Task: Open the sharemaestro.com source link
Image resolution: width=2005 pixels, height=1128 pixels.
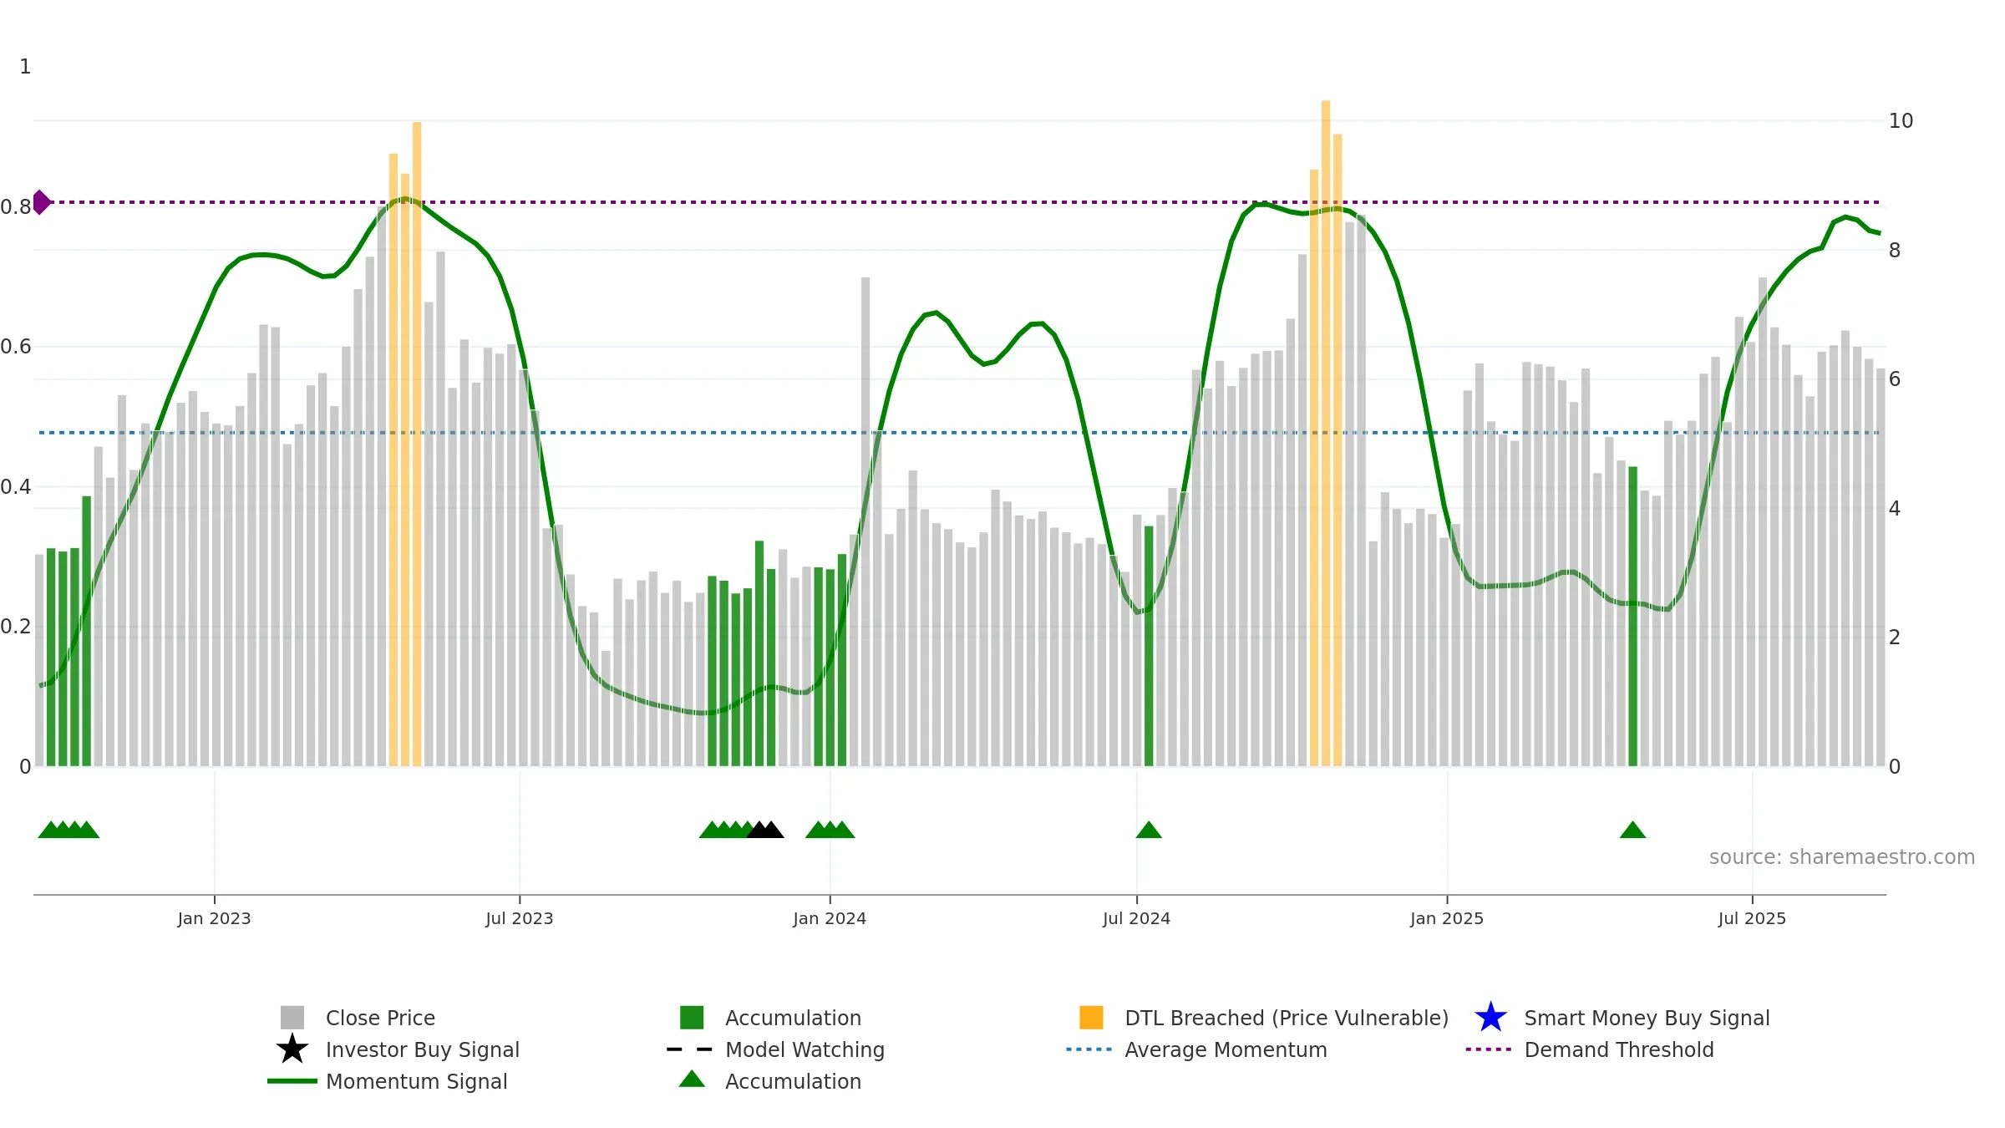Action: (1842, 857)
